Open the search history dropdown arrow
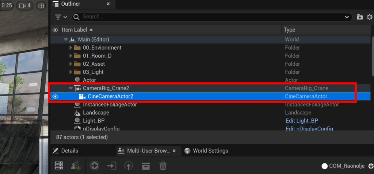 (x=347, y=17)
